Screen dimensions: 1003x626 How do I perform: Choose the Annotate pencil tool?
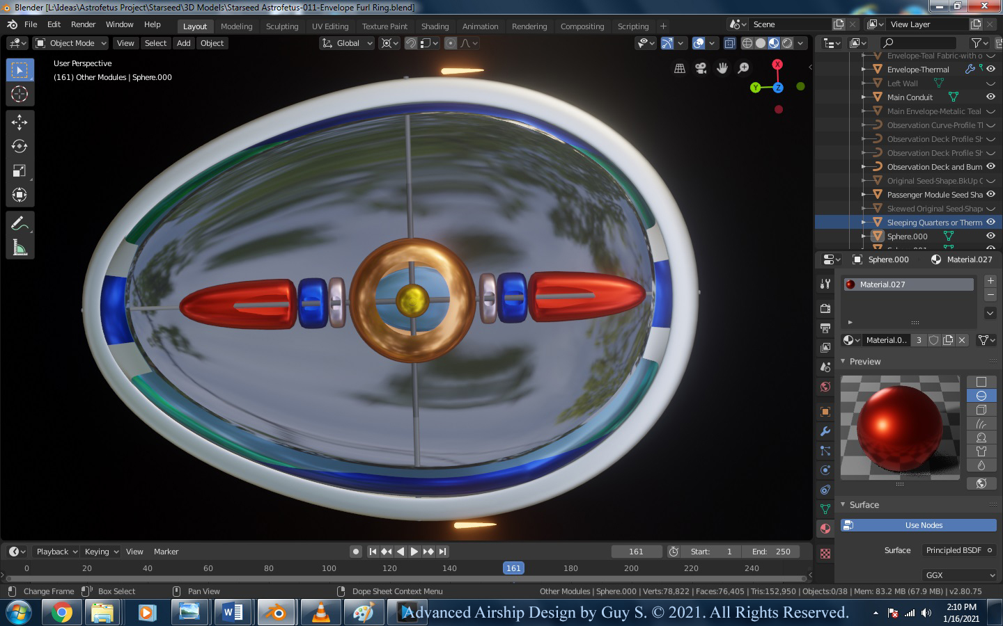click(20, 223)
